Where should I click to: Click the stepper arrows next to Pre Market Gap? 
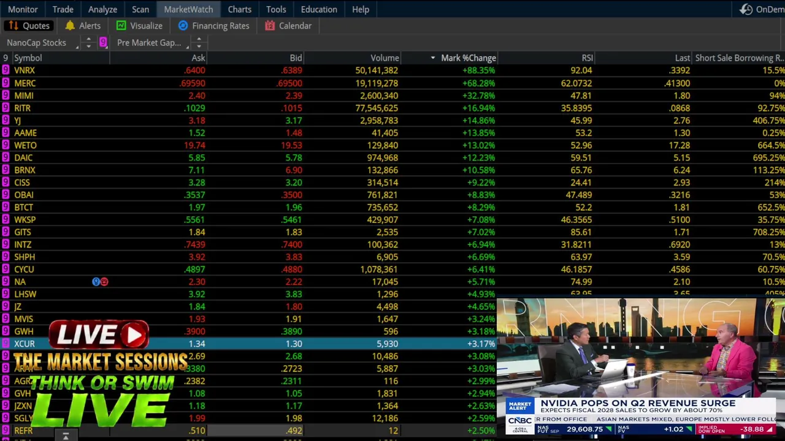[x=199, y=42]
